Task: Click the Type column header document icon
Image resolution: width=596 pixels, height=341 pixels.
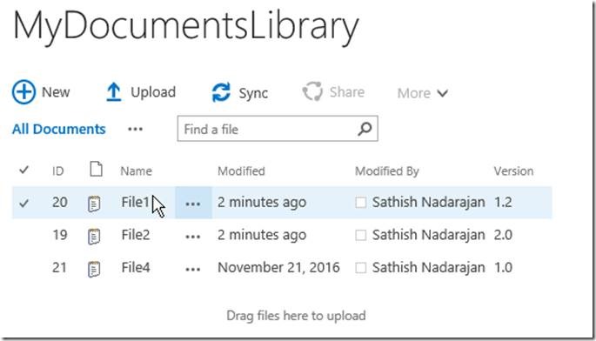Action: [x=97, y=169]
